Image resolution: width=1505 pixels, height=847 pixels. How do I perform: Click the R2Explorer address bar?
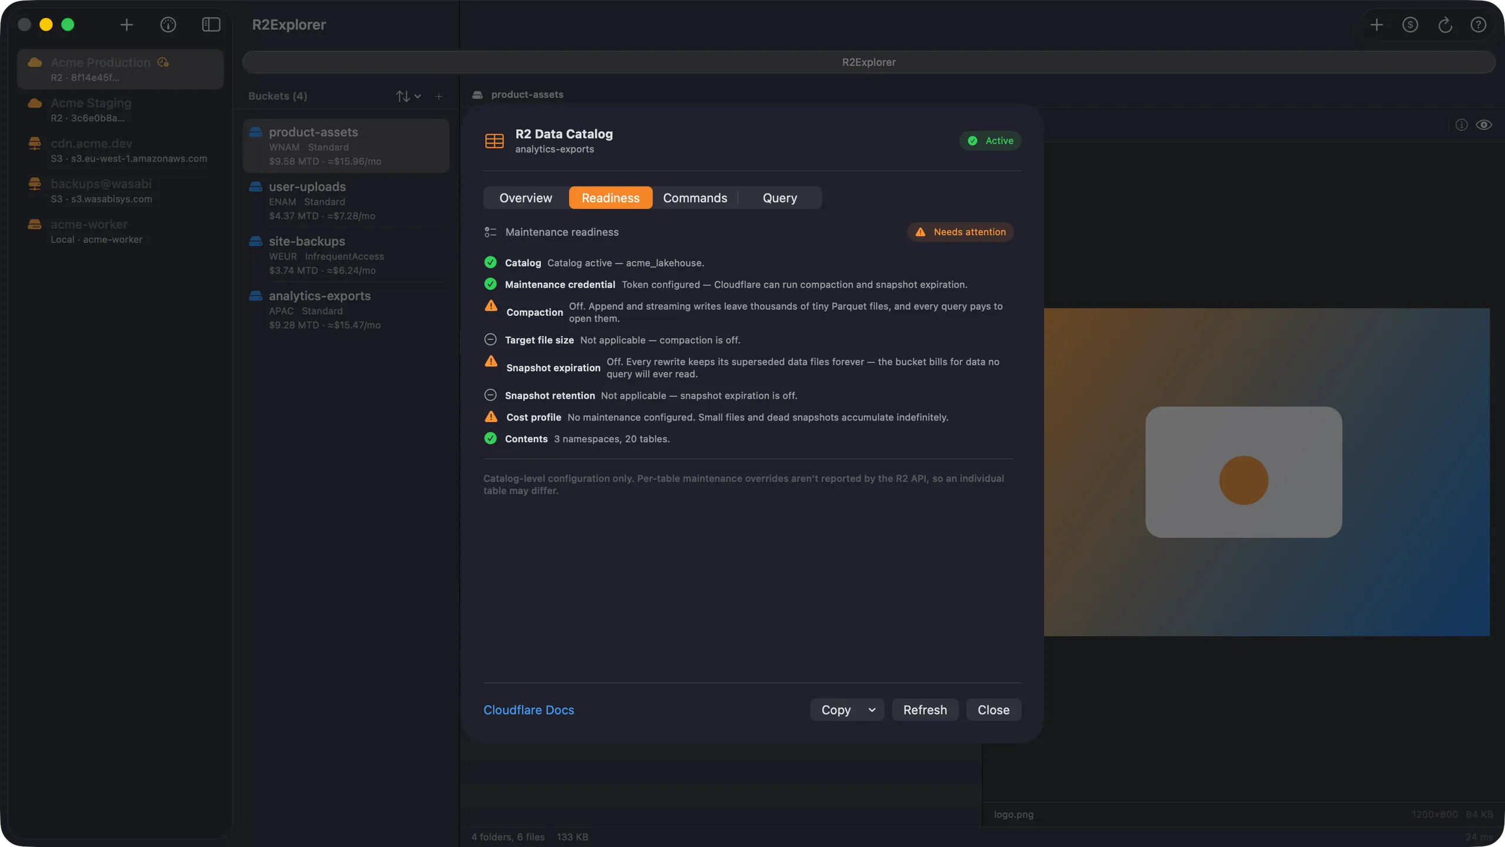coord(869,62)
